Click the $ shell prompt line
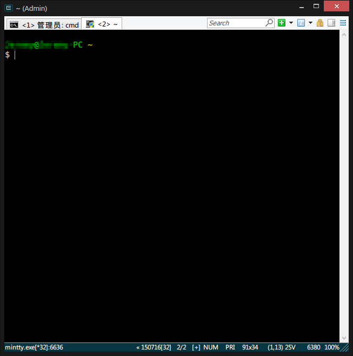The image size is (353, 356). [8, 55]
